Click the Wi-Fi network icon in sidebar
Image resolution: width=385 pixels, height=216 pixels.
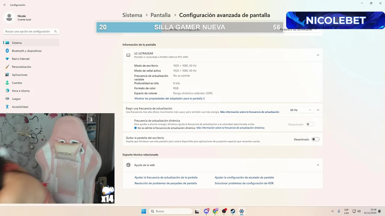click(x=7, y=59)
